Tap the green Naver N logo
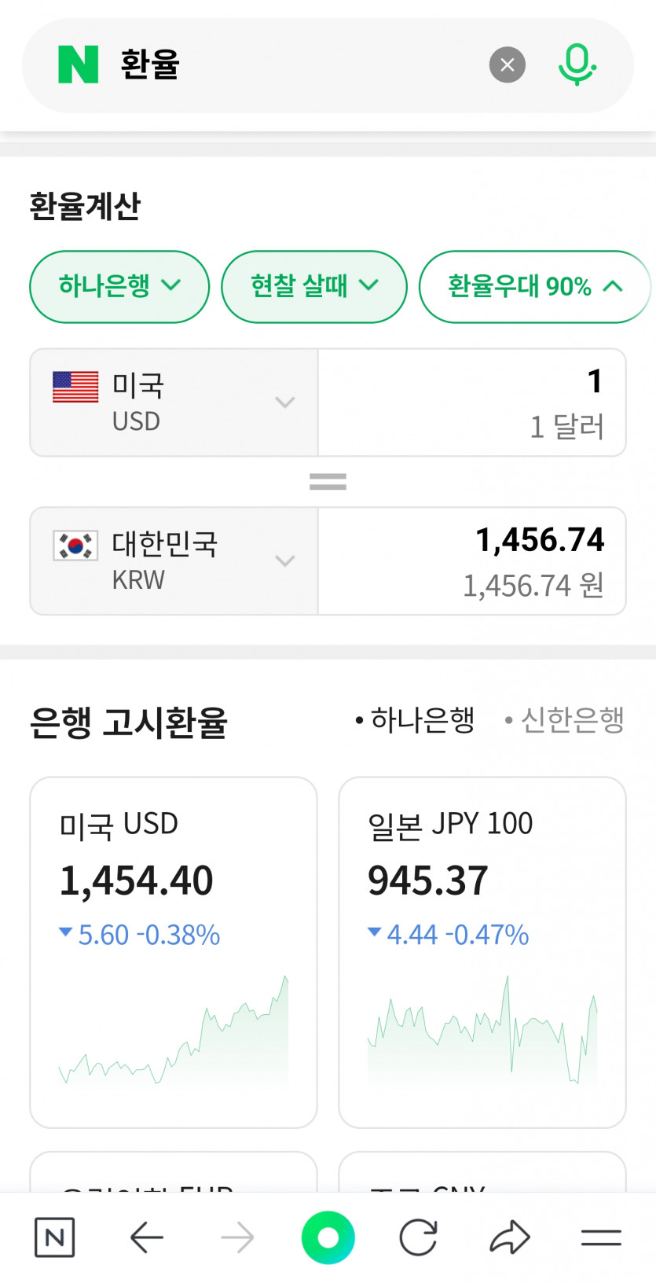Screen dimensions: 656x1283 pyautogui.click(x=79, y=64)
